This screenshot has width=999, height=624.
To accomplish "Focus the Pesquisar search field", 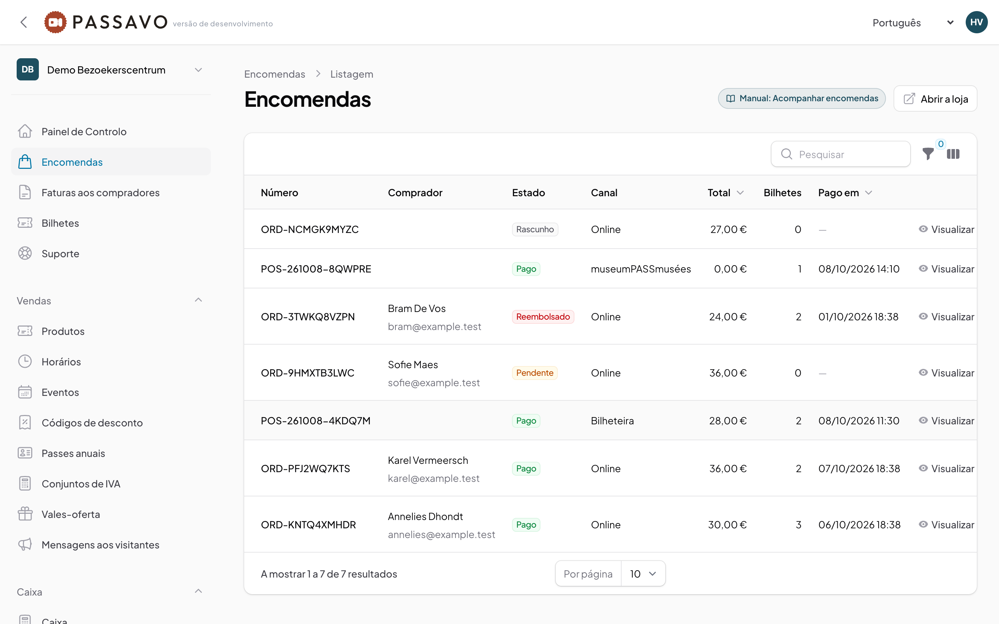I will tap(840, 154).
